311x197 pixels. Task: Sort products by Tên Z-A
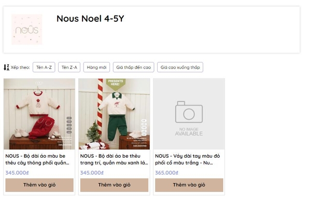[69, 67]
